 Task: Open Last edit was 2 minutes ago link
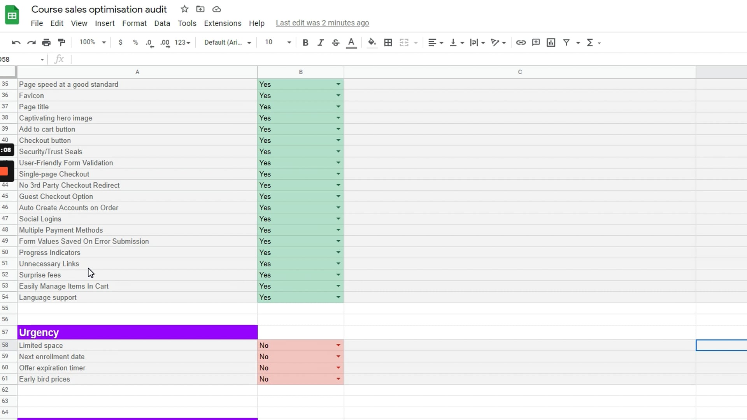(x=323, y=23)
